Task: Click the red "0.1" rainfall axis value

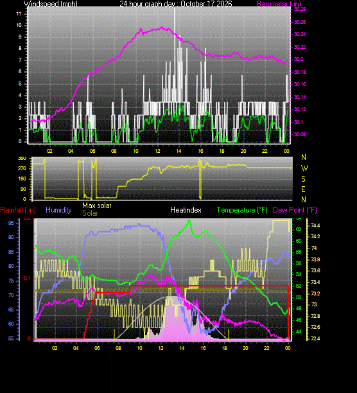Action: (27, 279)
